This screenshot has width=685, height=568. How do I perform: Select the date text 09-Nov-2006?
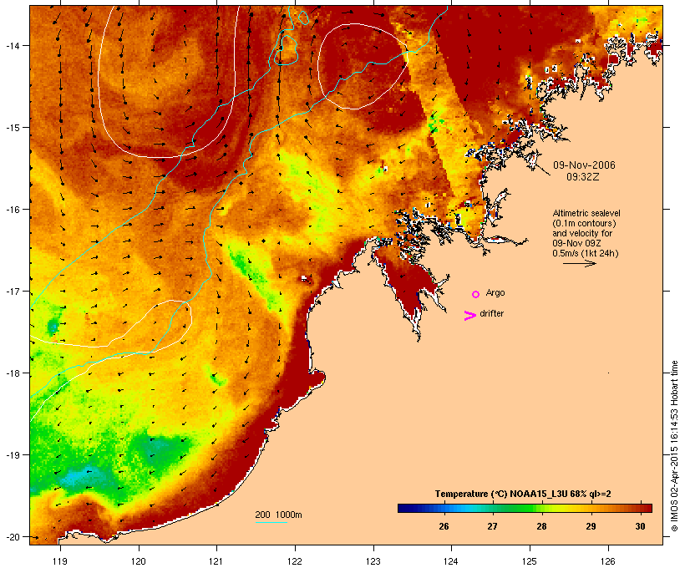coord(584,165)
